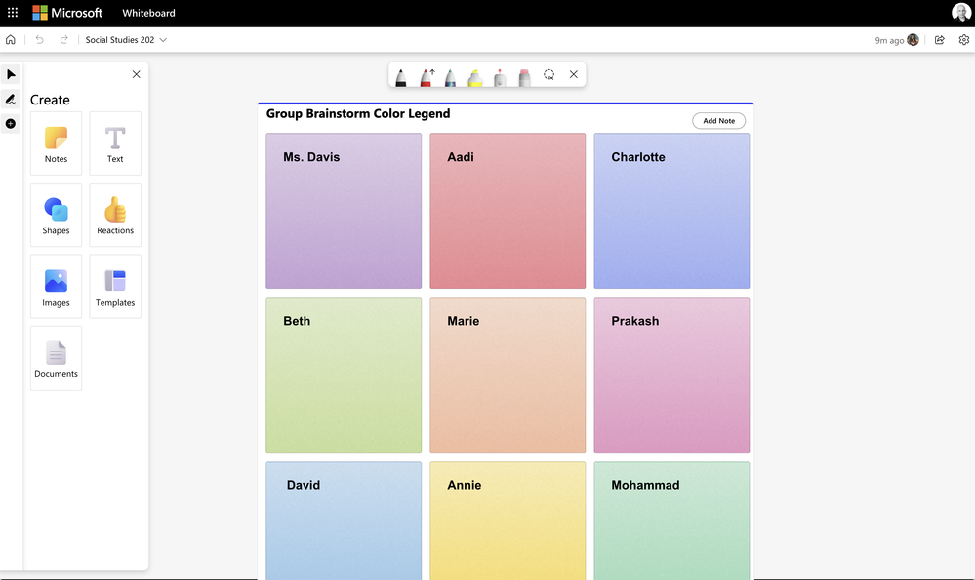Select the Mohammad mint note

671,520
